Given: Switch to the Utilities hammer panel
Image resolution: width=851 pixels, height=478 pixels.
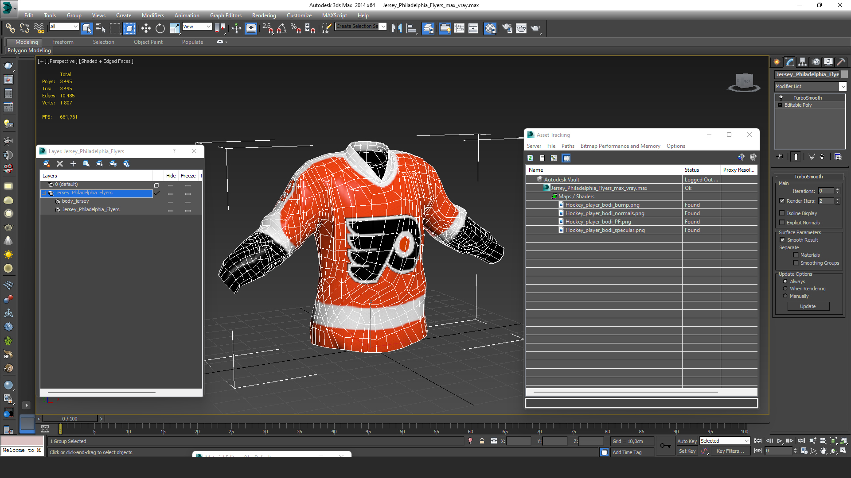Looking at the screenshot, I should point(841,62).
